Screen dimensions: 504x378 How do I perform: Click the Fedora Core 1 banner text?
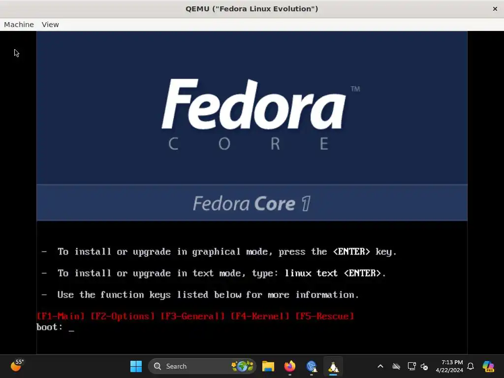252,203
